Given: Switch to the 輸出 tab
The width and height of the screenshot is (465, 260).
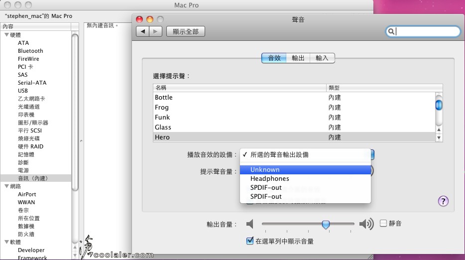Looking at the screenshot, I should point(298,58).
